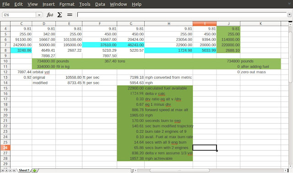Click the horizontal scrollbar thumb
The height and width of the screenshot is (173, 293).
pos(179,170)
